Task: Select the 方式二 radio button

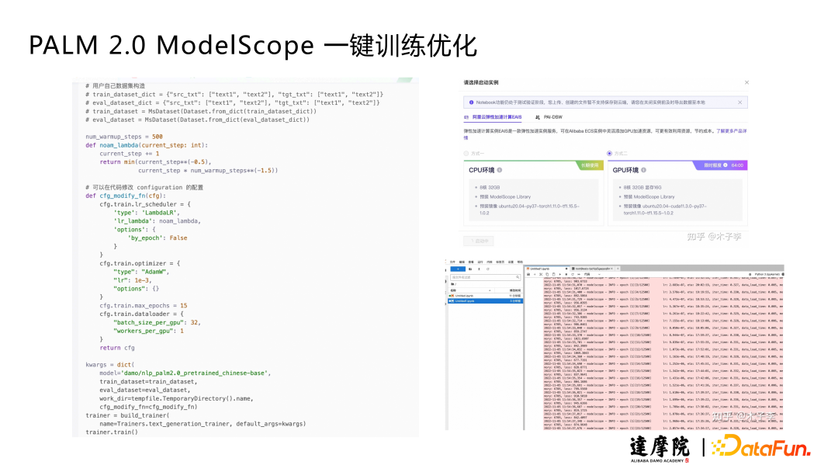Action: (609, 154)
